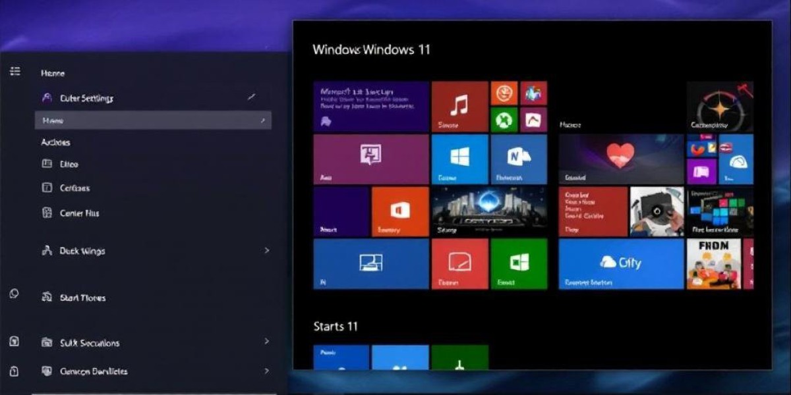Click the top Heme label in the sidebar
791x395 pixels.
tap(53, 73)
